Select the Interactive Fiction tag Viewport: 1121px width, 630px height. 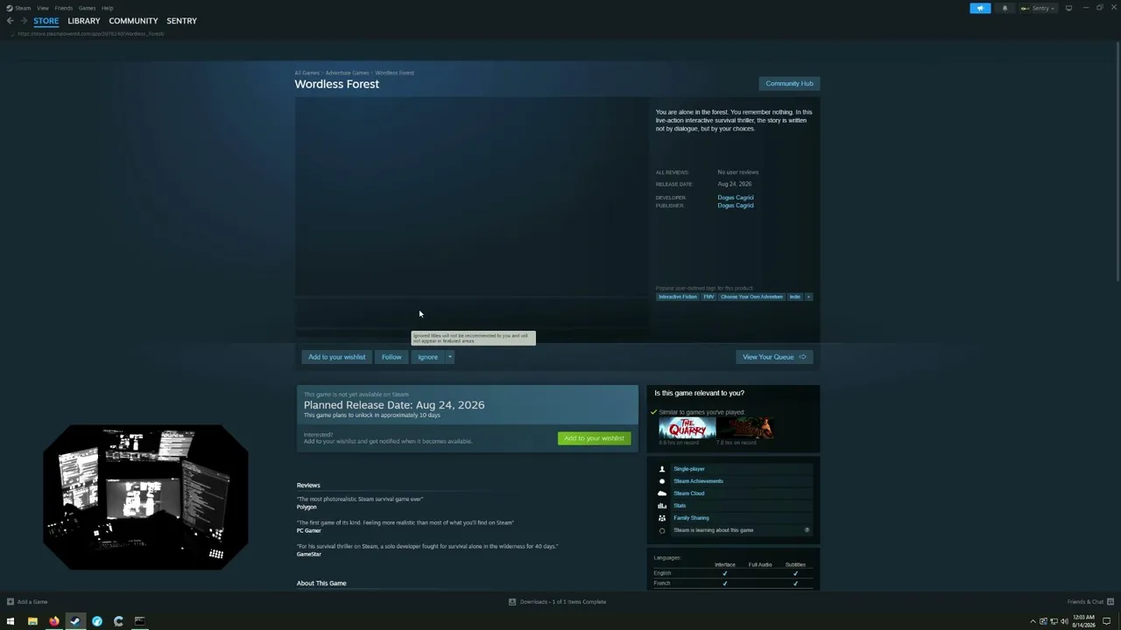pyautogui.click(x=678, y=297)
